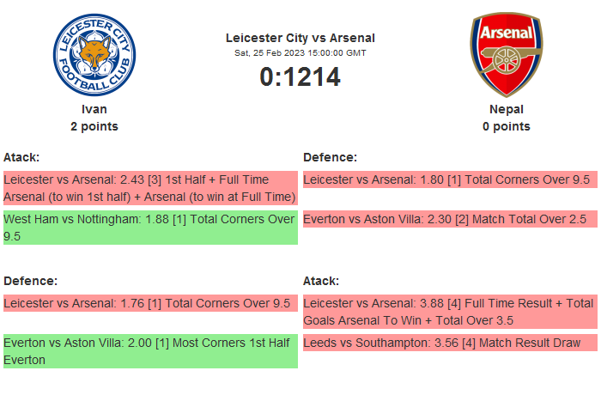This screenshot has height=395, width=601.
Task: Click the match date and kickoff time
Action: click(x=300, y=52)
